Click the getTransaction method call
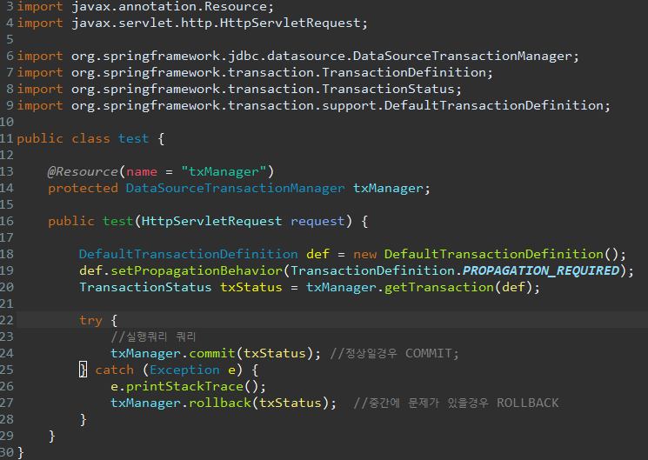Viewport: 648px width, 460px height. 439,287
